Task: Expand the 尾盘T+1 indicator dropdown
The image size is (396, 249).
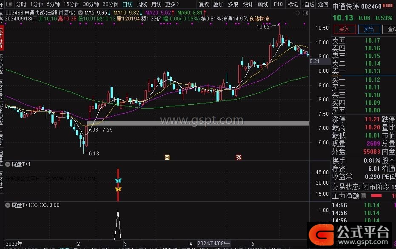Action: (x=8, y=164)
